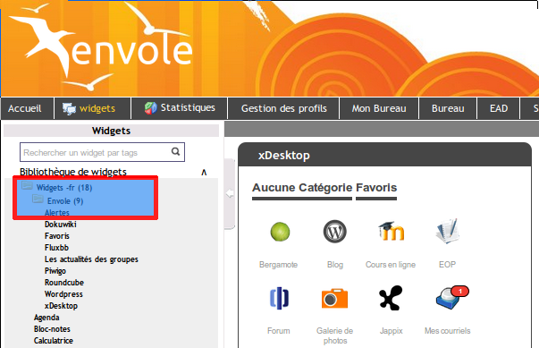Collapse the Bibliothèque de widgets section
The width and height of the screenshot is (539, 348).
coord(204,173)
